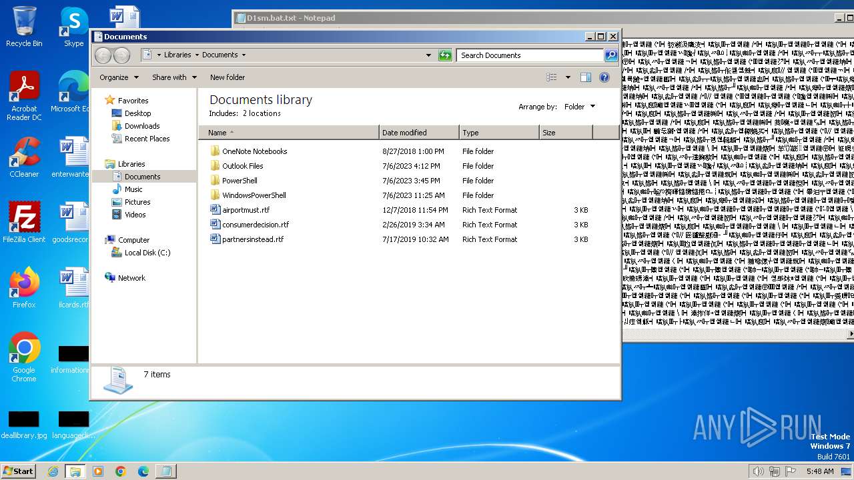
Task: Click the Action Center flag icon
Action: pyautogui.click(x=791, y=471)
